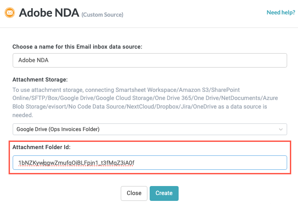The image size is (298, 209).
Task: Click the Create button
Action: point(164,193)
